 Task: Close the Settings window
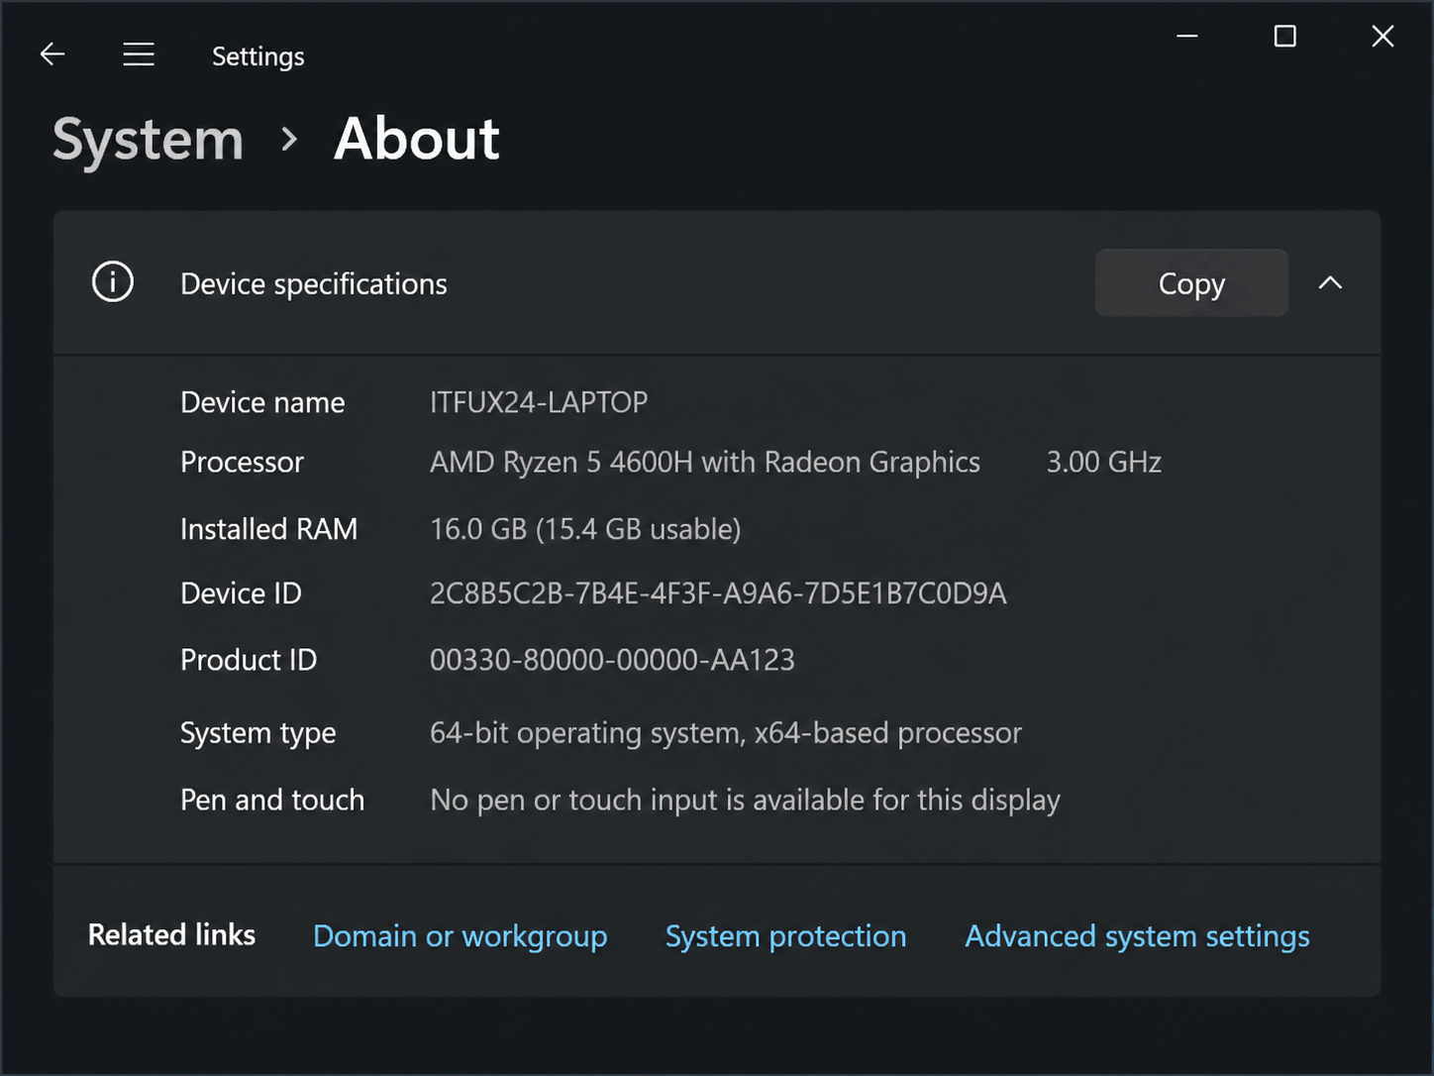pyautogui.click(x=1383, y=37)
